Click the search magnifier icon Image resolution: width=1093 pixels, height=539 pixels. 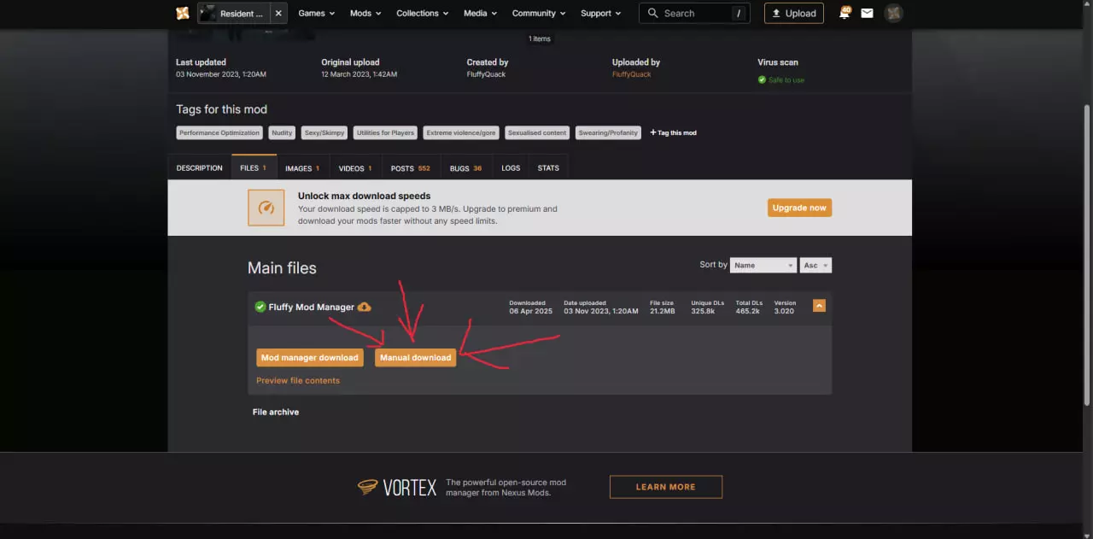click(x=653, y=14)
